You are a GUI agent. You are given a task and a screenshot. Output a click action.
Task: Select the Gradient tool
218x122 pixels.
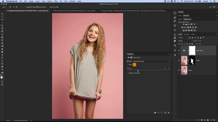2,46
